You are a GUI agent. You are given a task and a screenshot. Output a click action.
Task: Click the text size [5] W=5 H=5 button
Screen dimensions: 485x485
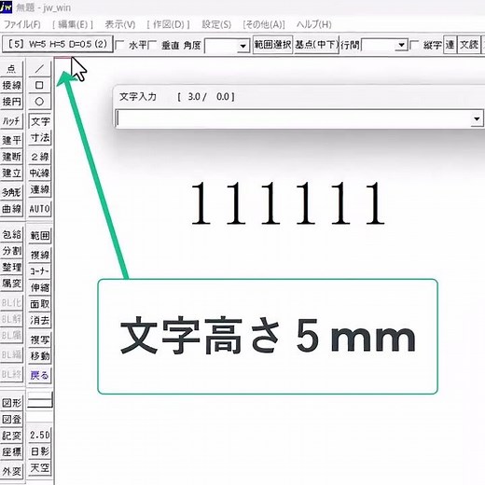click(x=58, y=44)
